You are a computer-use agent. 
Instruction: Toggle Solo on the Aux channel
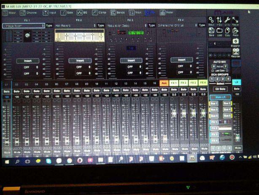click(x=164, y=91)
